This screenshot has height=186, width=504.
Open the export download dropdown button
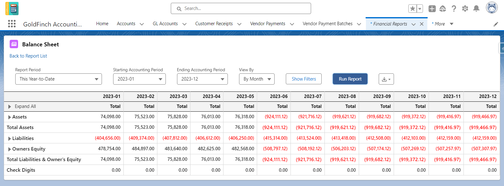pos(386,79)
